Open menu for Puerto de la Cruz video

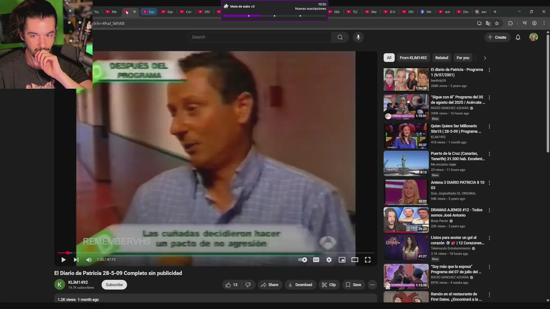[489, 154]
